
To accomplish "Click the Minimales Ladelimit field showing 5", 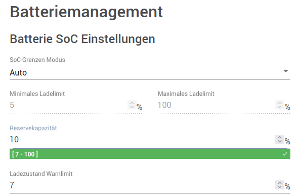I will click(x=68, y=105).
